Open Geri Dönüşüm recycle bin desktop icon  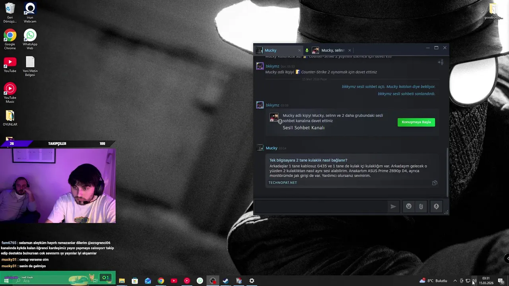coord(10,12)
